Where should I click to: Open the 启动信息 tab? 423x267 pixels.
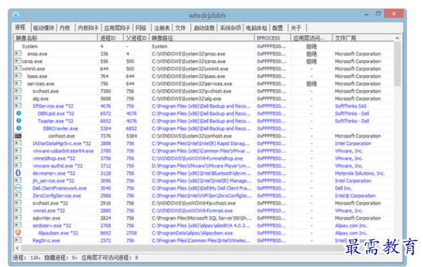pos(204,28)
